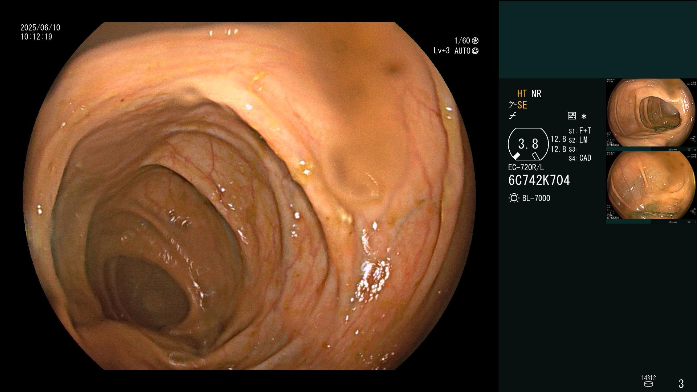Image resolution: width=697 pixels, height=392 pixels.
Task: Select the NR noise reduction label
Action: 536,94
